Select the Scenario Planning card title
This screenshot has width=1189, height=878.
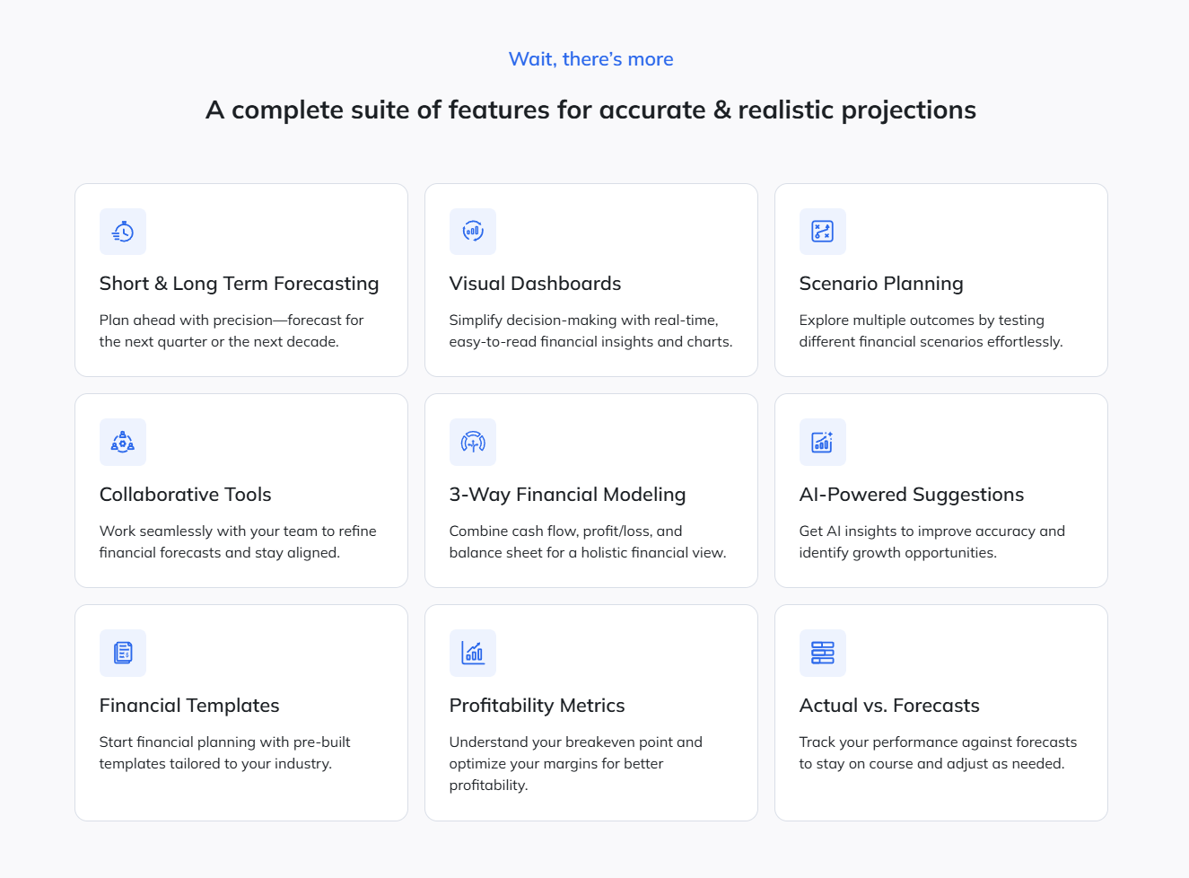[881, 284]
